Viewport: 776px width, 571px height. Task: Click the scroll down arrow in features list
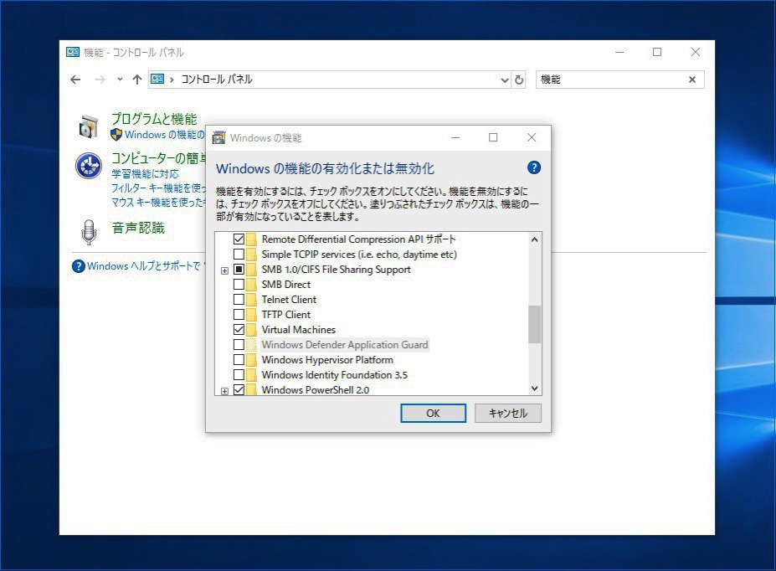534,388
